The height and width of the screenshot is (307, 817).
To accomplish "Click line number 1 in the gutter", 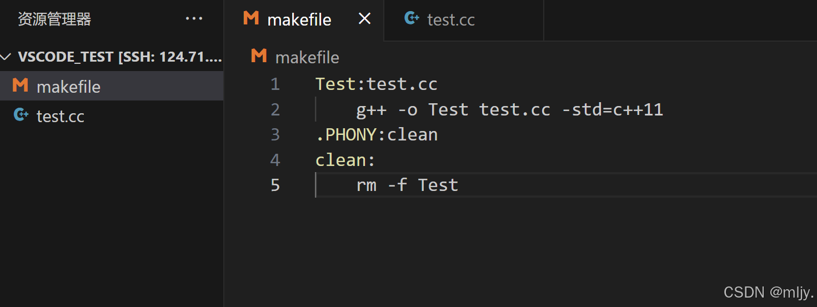I will coord(275,84).
